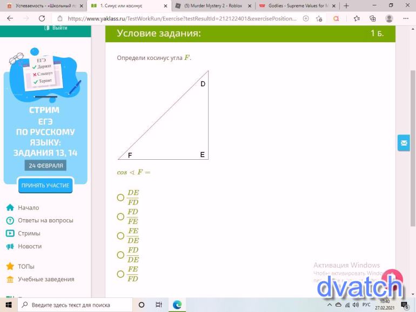Click the ПРИНЯТЬ УЧАСТИЕ button
Screen dimensions: 416x312
point(45,185)
